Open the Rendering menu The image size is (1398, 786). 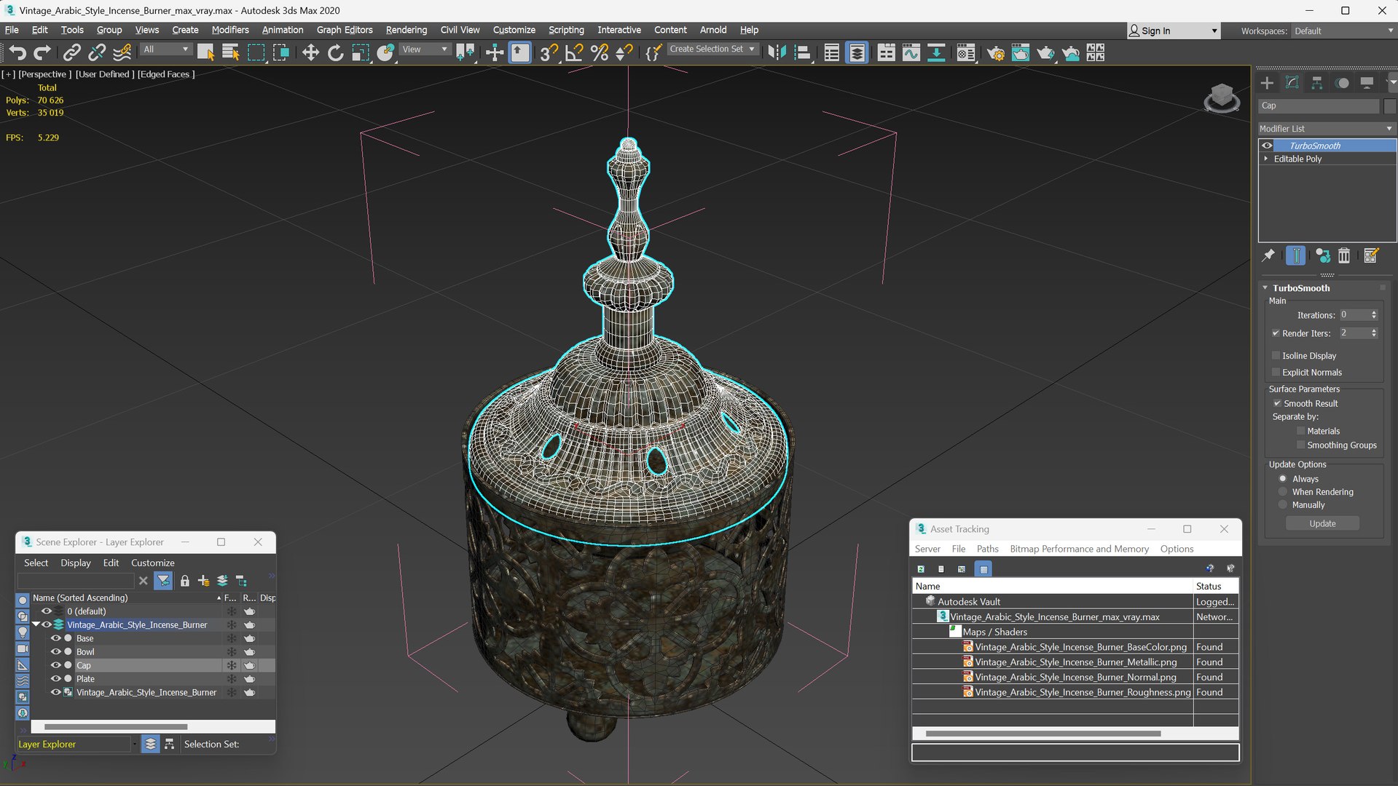(x=406, y=30)
